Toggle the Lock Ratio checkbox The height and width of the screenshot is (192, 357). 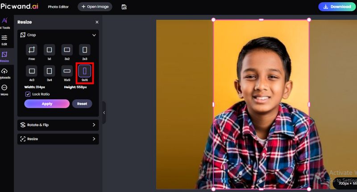pos(28,94)
